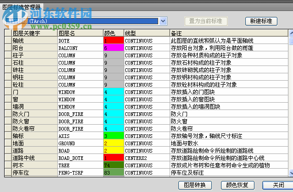Click the TREE layer name cell
The height and width of the screenshot is (192, 293).
tap(80, 165)
